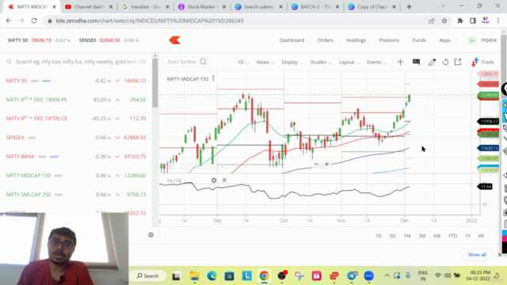The width and height of the screenshot is (507, 285).
Task: Expand the Display dropdown
Action: click(292, 62)
